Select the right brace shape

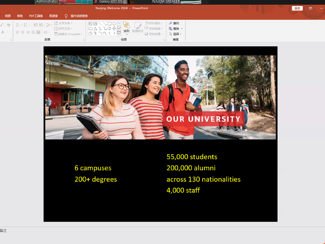coord(114,33)
